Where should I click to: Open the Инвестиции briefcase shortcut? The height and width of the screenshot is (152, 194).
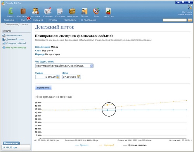point(72,12)
